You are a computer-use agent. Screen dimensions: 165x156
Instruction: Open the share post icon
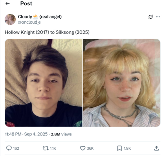click(156, 148)
